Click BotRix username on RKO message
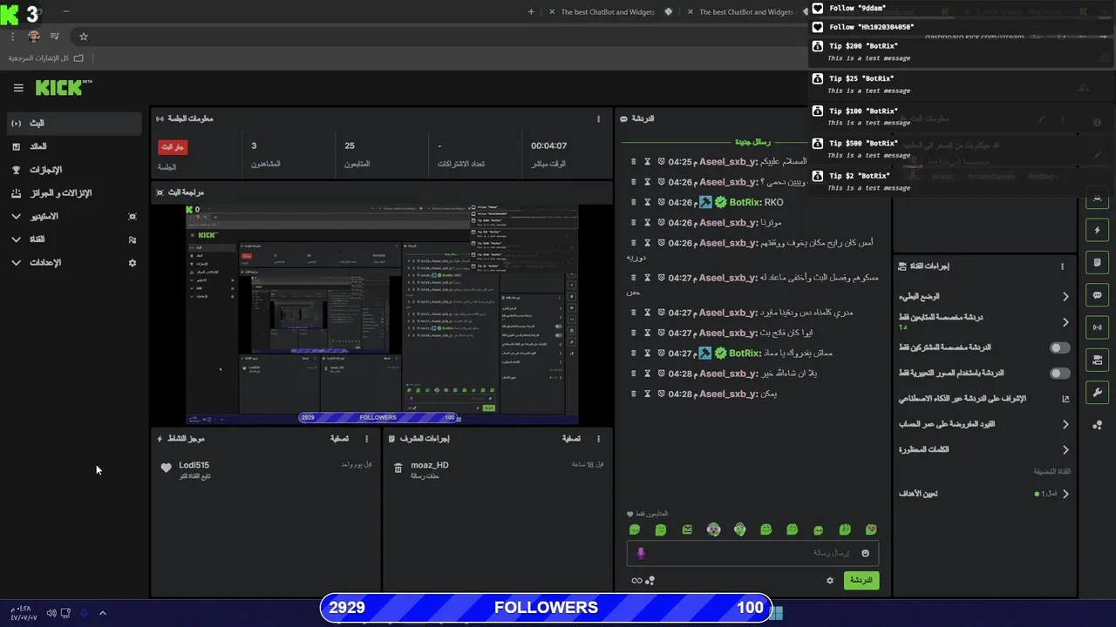This screenshot has height=627, width=1116. coord(744,202)
